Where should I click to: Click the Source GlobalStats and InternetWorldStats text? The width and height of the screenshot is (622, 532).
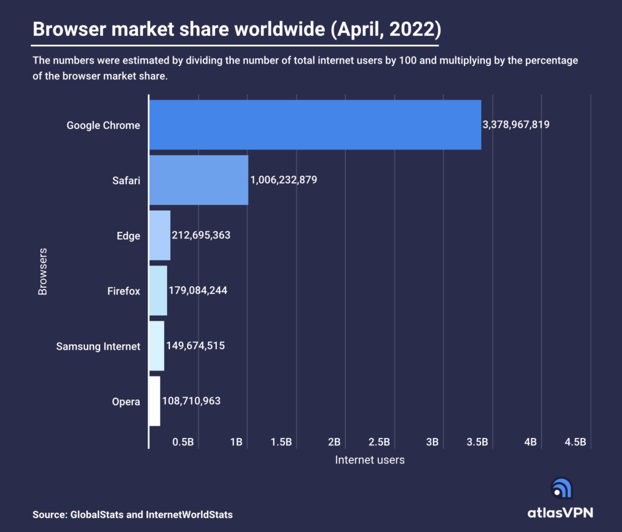[x=132, y=514]
